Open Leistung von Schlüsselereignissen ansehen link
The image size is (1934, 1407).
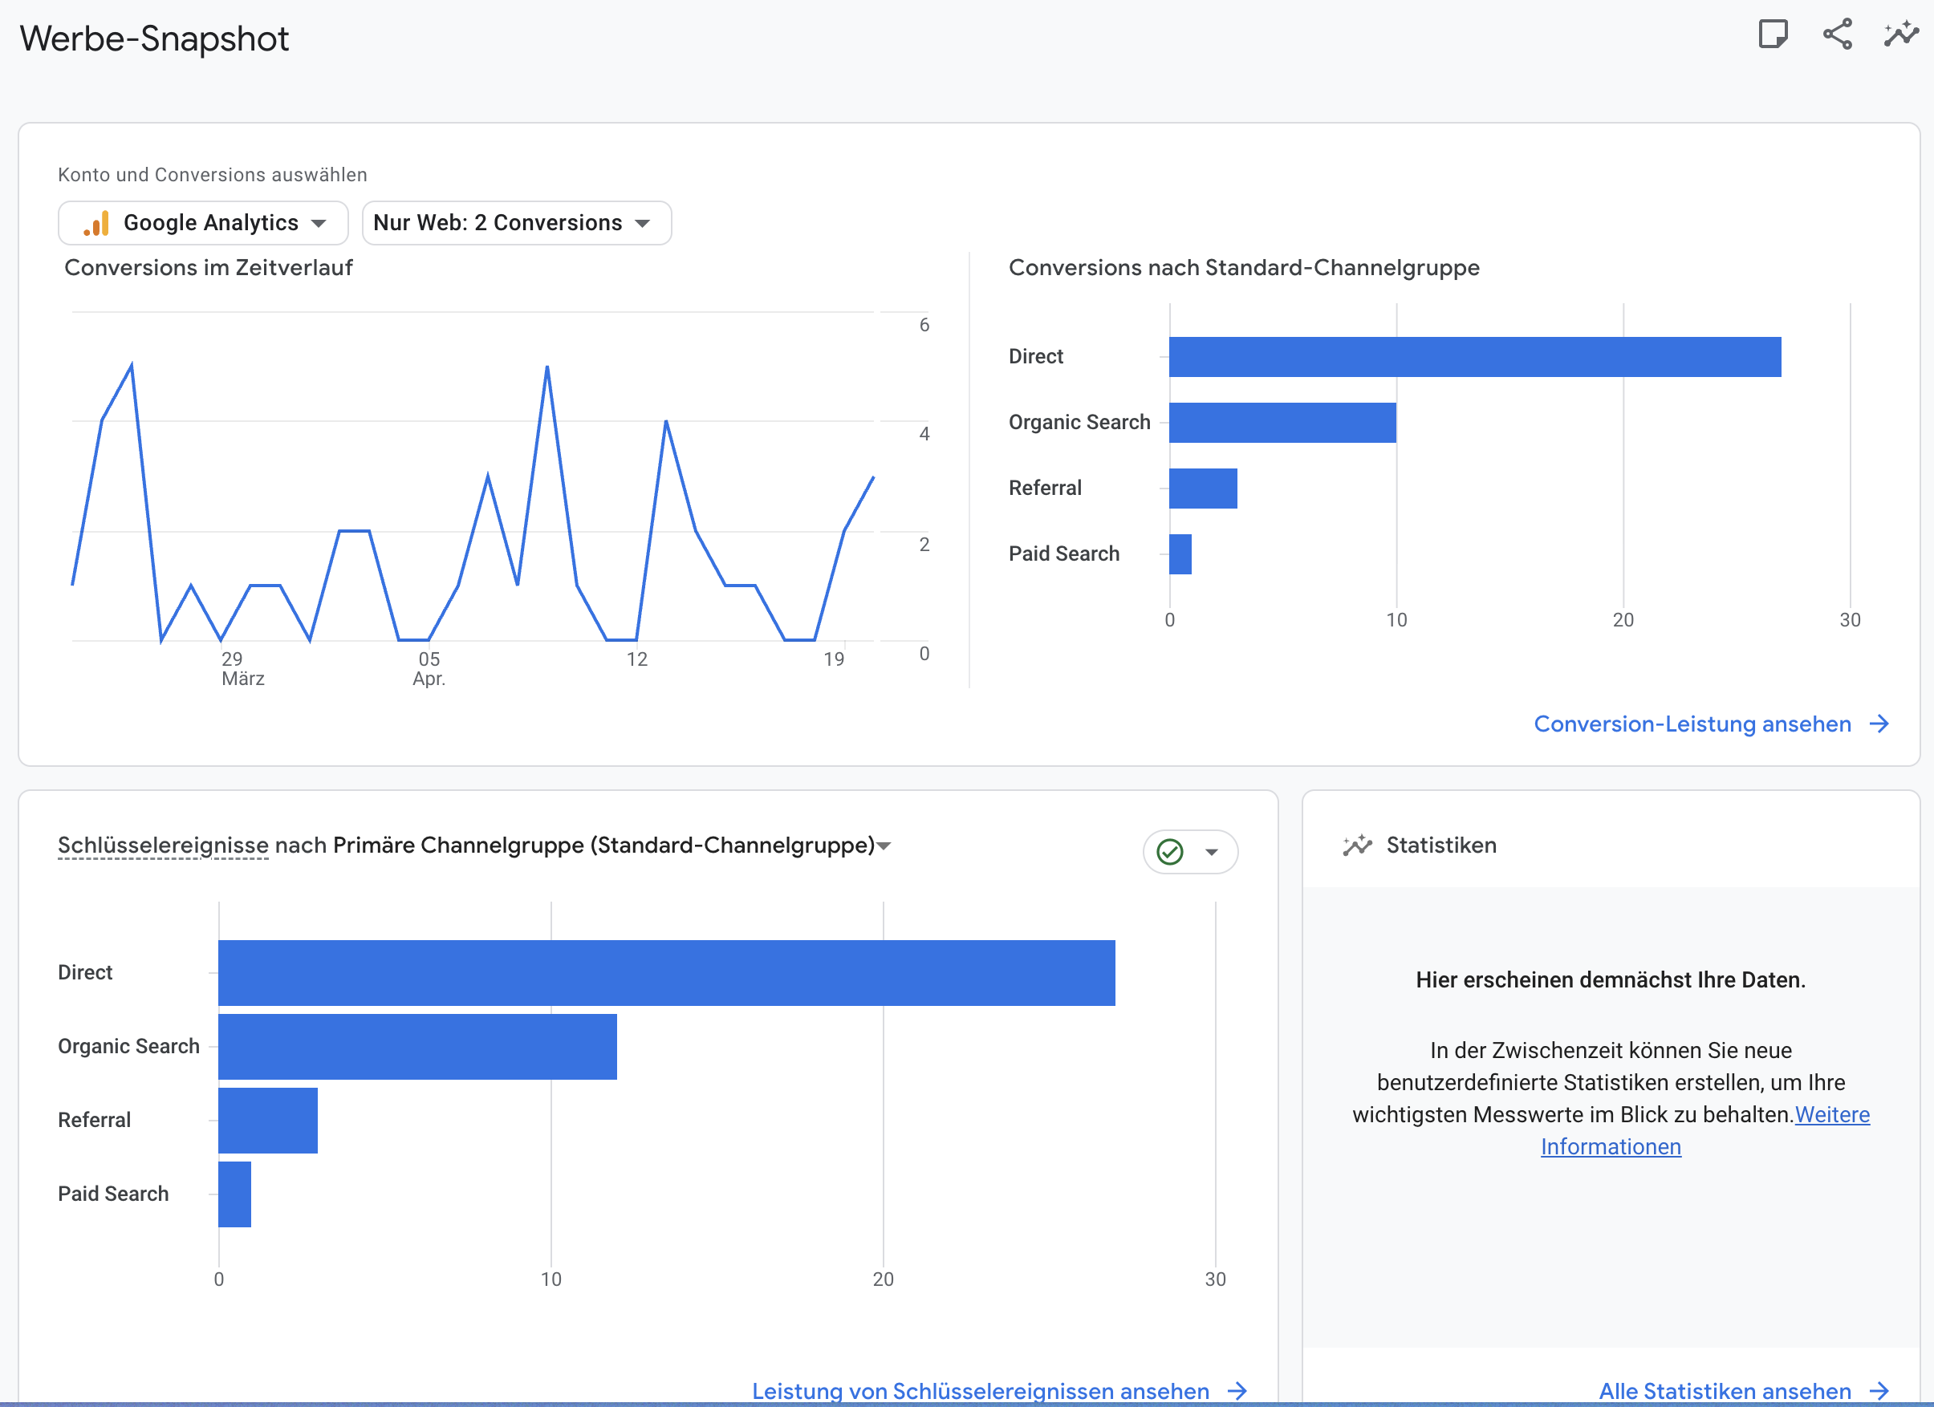tap(980, 1391)
